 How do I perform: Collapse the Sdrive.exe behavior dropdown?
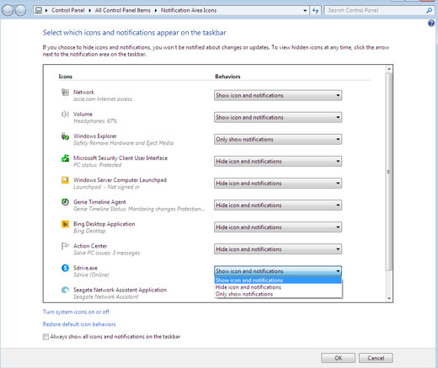(x=278, y=271)
